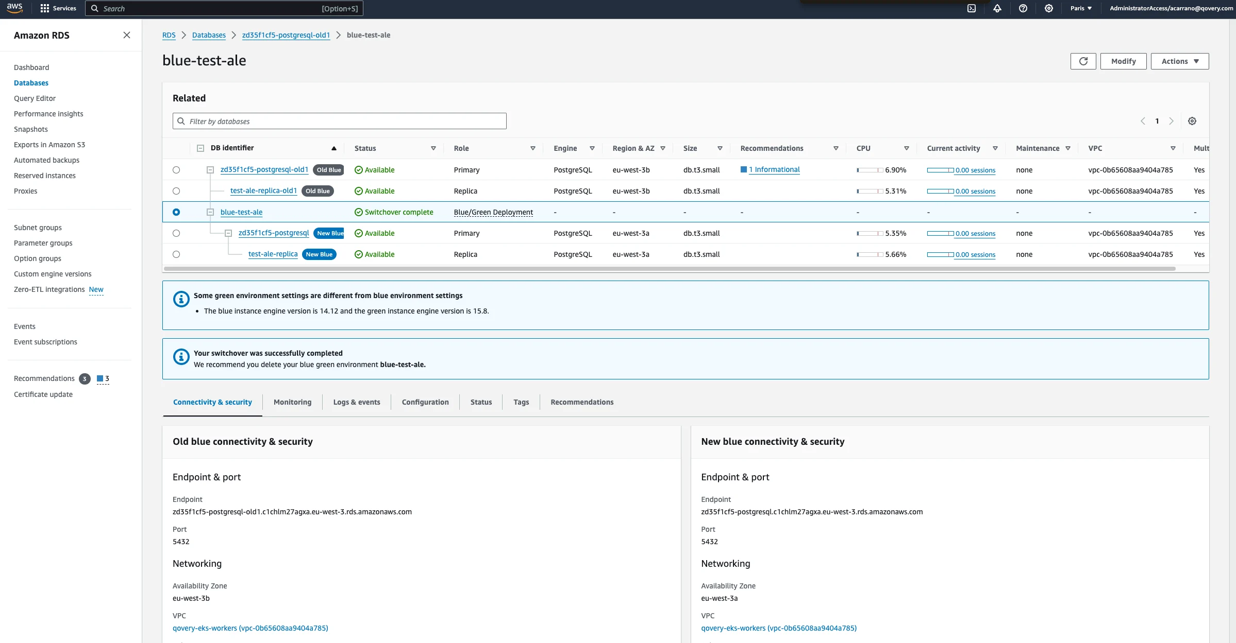Switch to the Status tab
The width and height of the screenshot is (1236, 643).
click(x=481, y=402)
